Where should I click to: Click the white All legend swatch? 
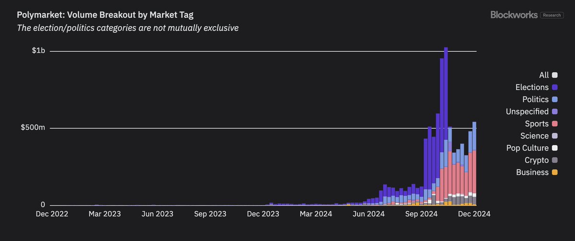pyautogui.click(x=555, y=75)
